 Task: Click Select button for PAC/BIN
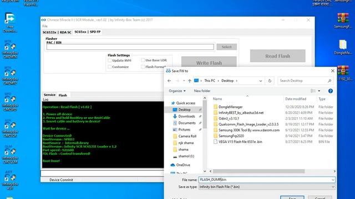[x=227, y=47]
